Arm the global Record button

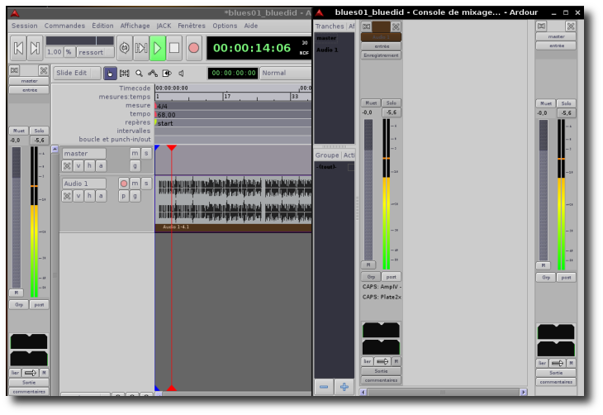point(193,48)
